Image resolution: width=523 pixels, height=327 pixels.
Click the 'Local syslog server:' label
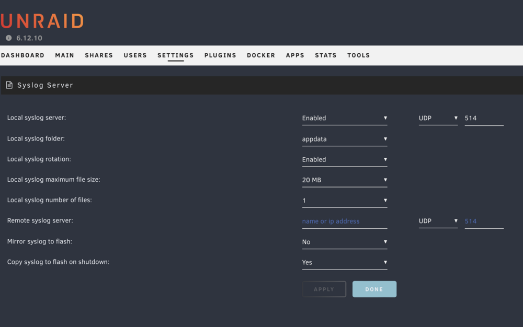(37, 118)
